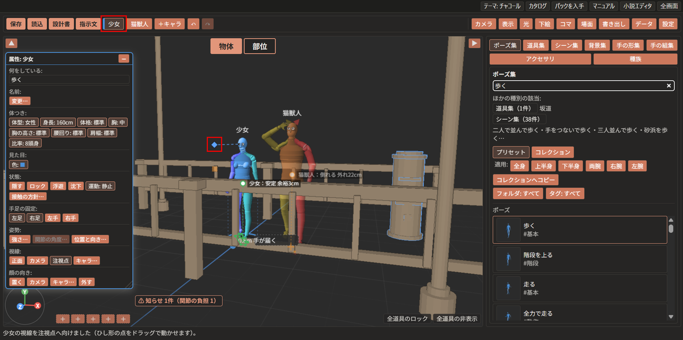Image resolution: width=683 pixels, height=340 pixels.
Task: Click the right-pointing triangle above the viewport
Action: [474, 43]
